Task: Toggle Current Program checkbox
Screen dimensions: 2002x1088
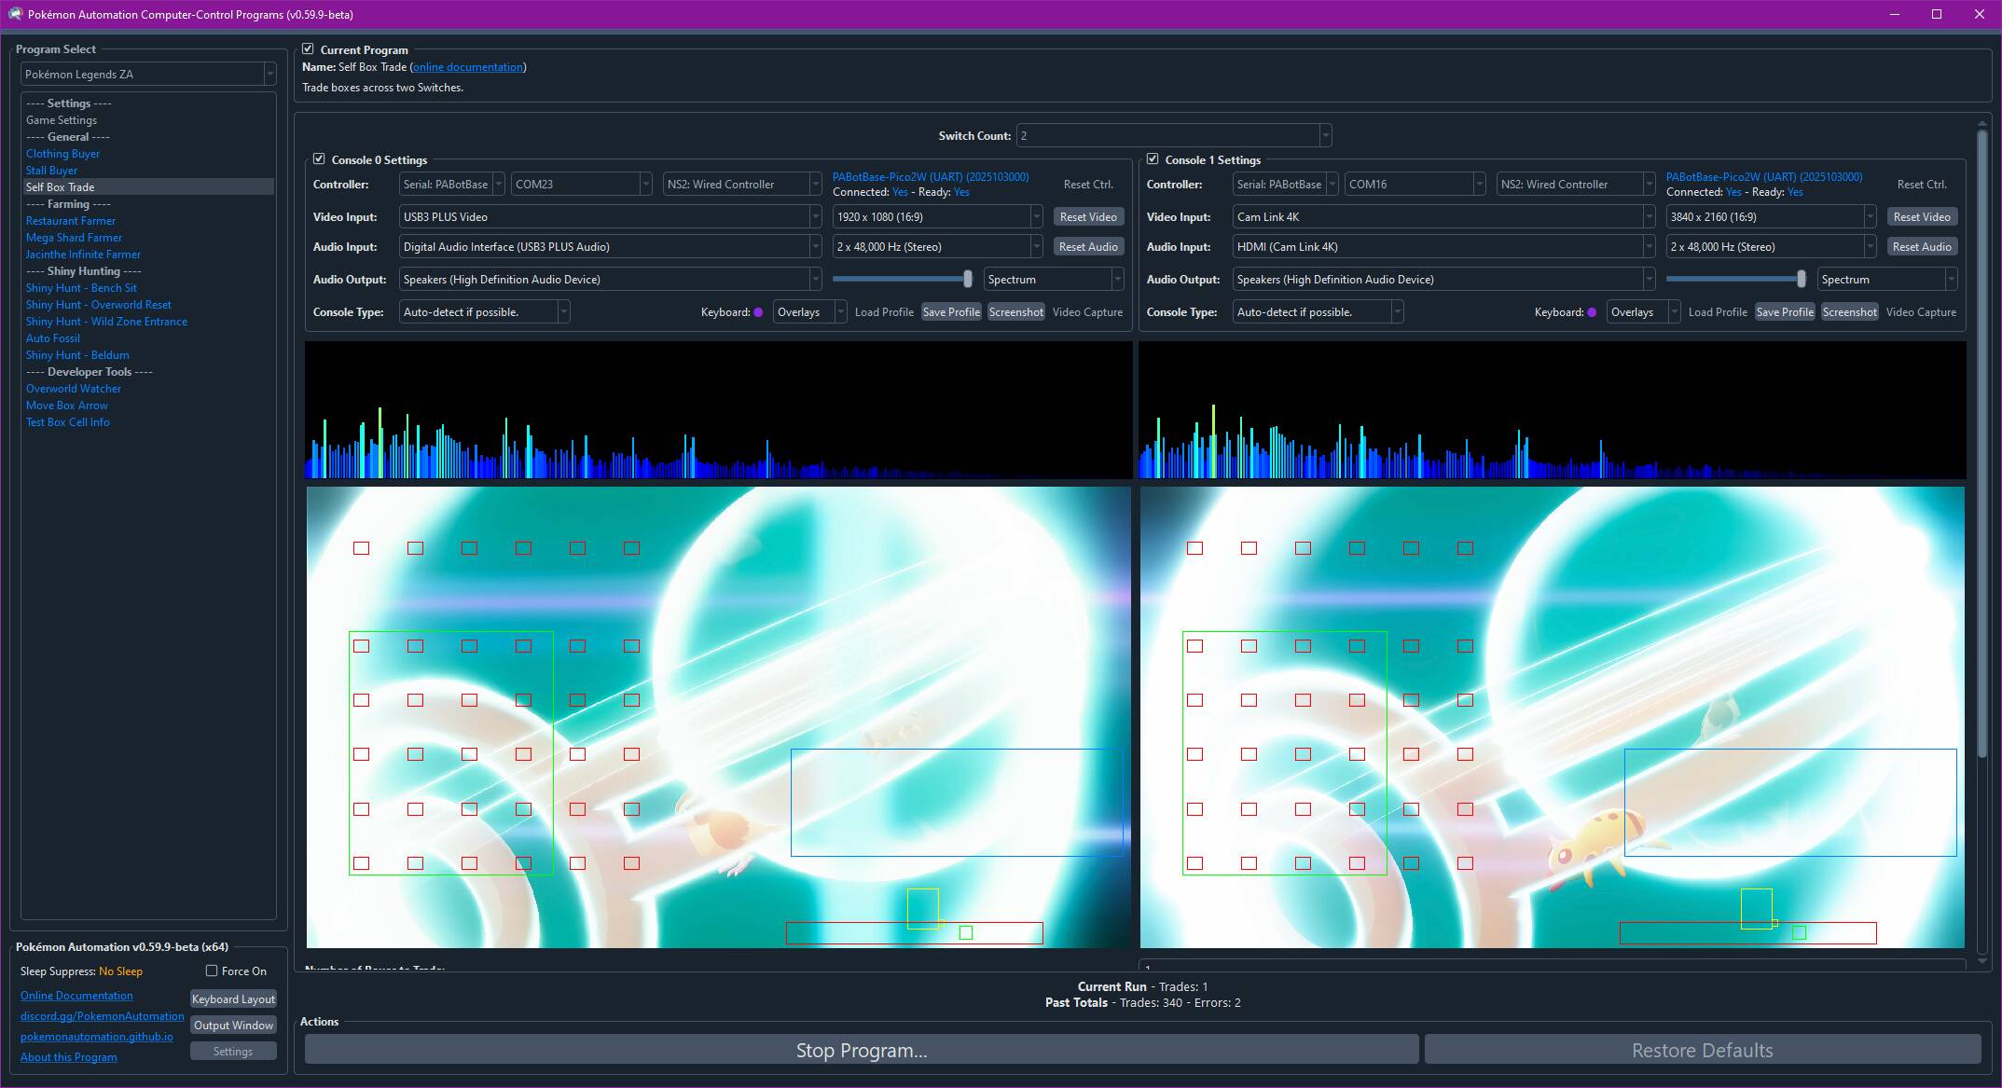Action: pyautogui.click(x=309, y=49)
